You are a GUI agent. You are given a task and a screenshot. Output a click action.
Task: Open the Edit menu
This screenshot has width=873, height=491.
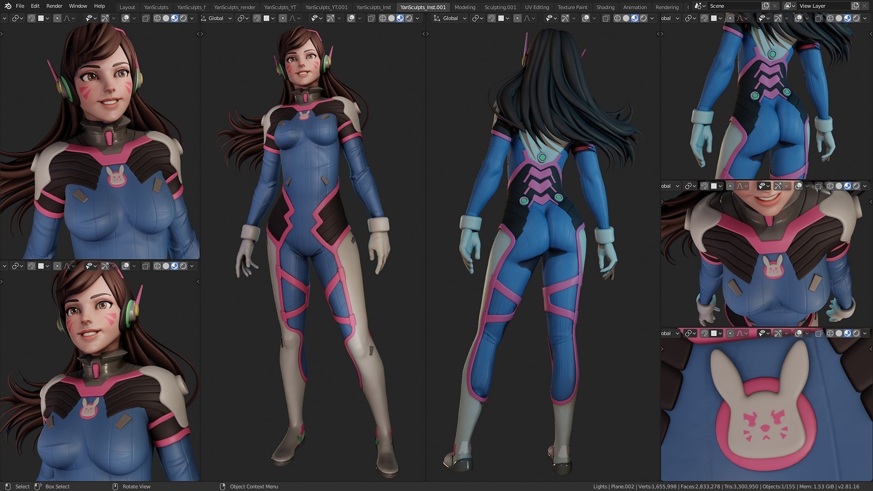click(35, 6)
